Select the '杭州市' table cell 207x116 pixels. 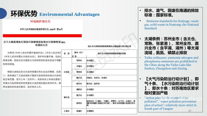click(x=79, y=103)
